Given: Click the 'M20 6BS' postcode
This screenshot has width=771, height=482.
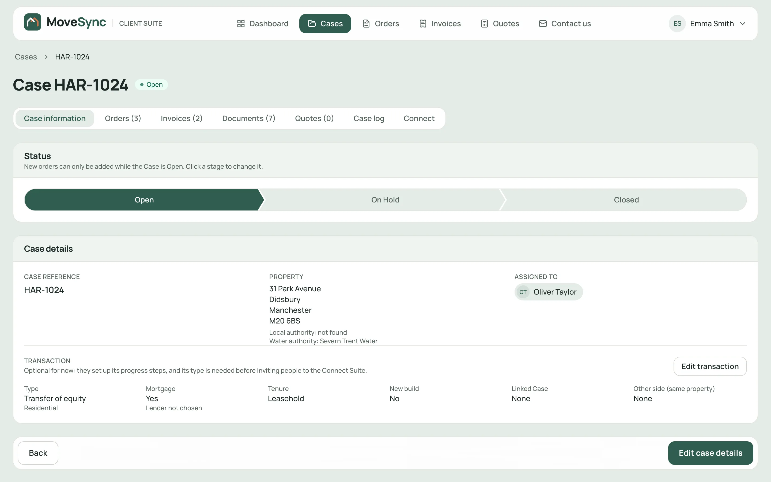Looking at the screenshot, I should coord(285,321).
